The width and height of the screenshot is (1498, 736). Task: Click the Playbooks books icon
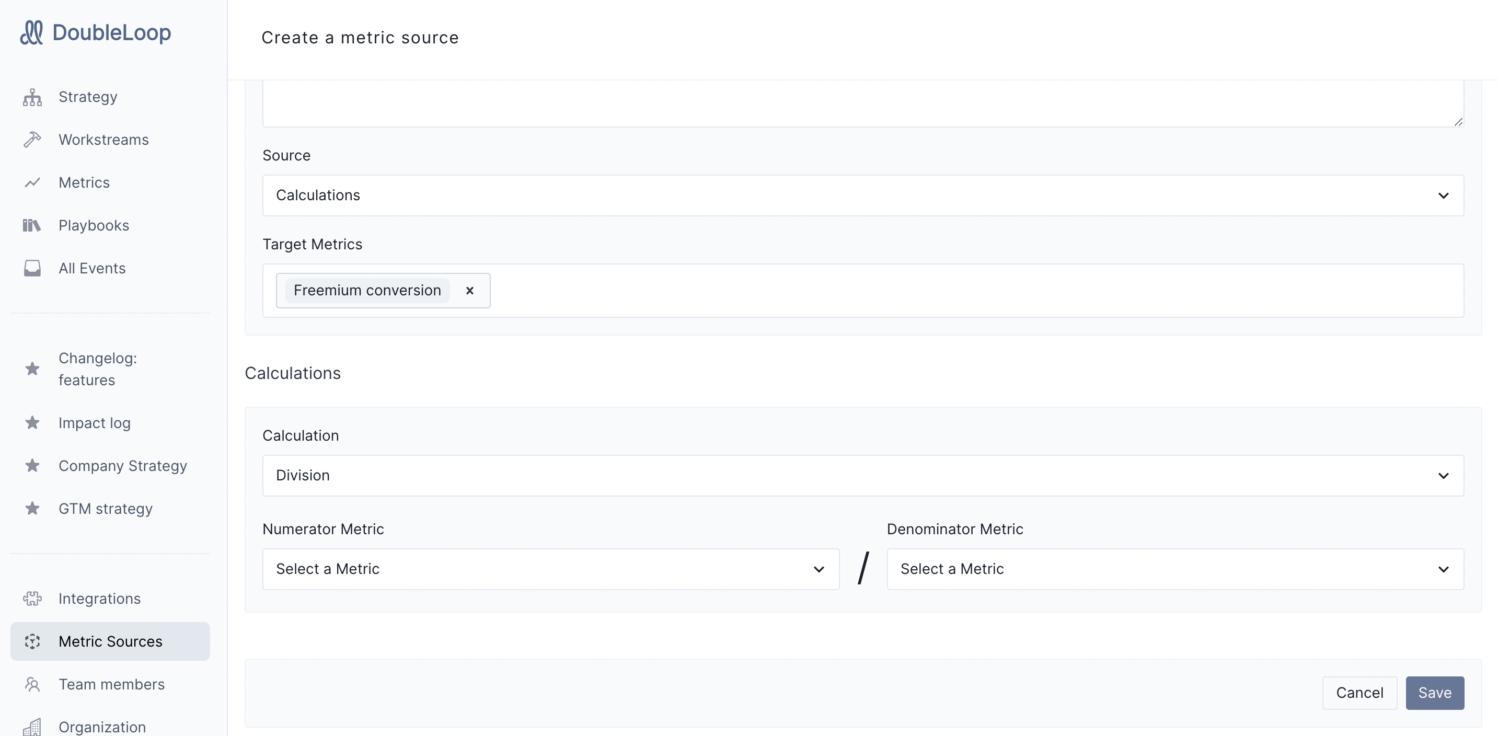pyautogui.click(x=32, y=226)
